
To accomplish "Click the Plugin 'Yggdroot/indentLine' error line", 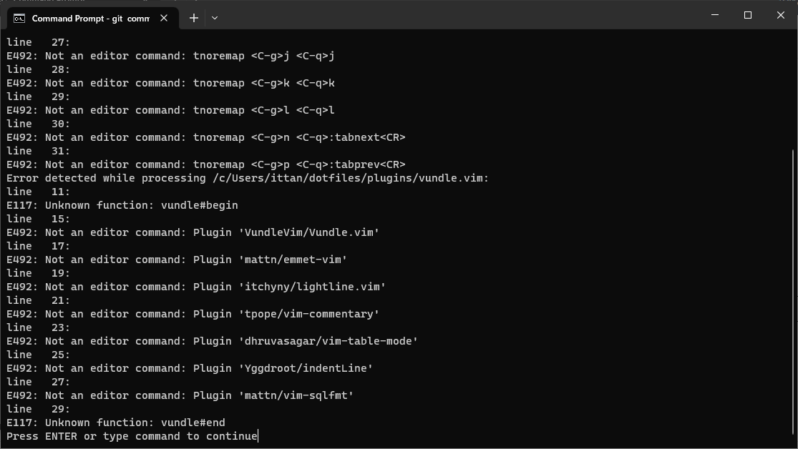I will point(190,368).
